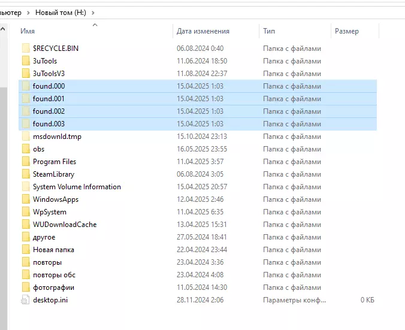
Task: Select the WindowsApps folder icon
Action: [26, 199]
